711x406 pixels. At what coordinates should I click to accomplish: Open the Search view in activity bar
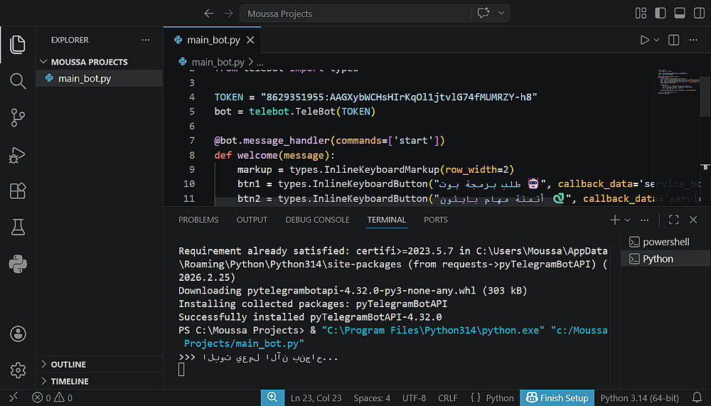(x=18, y=80)
